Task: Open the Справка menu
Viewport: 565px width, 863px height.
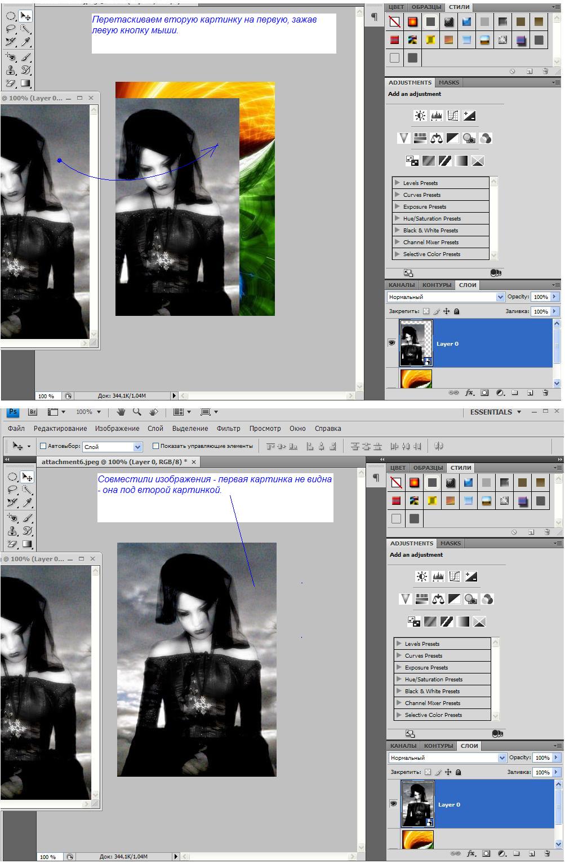Action: (328, 429)
